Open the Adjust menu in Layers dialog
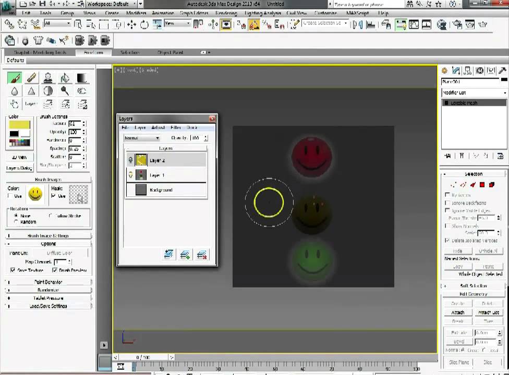This screenshot has width=509, height=375. [x=158, y=128]
